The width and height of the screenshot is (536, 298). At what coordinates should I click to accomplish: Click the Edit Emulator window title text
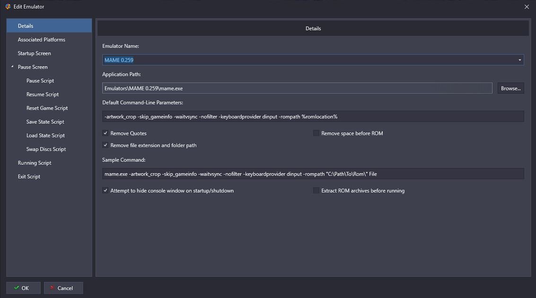tap(29, 7)
